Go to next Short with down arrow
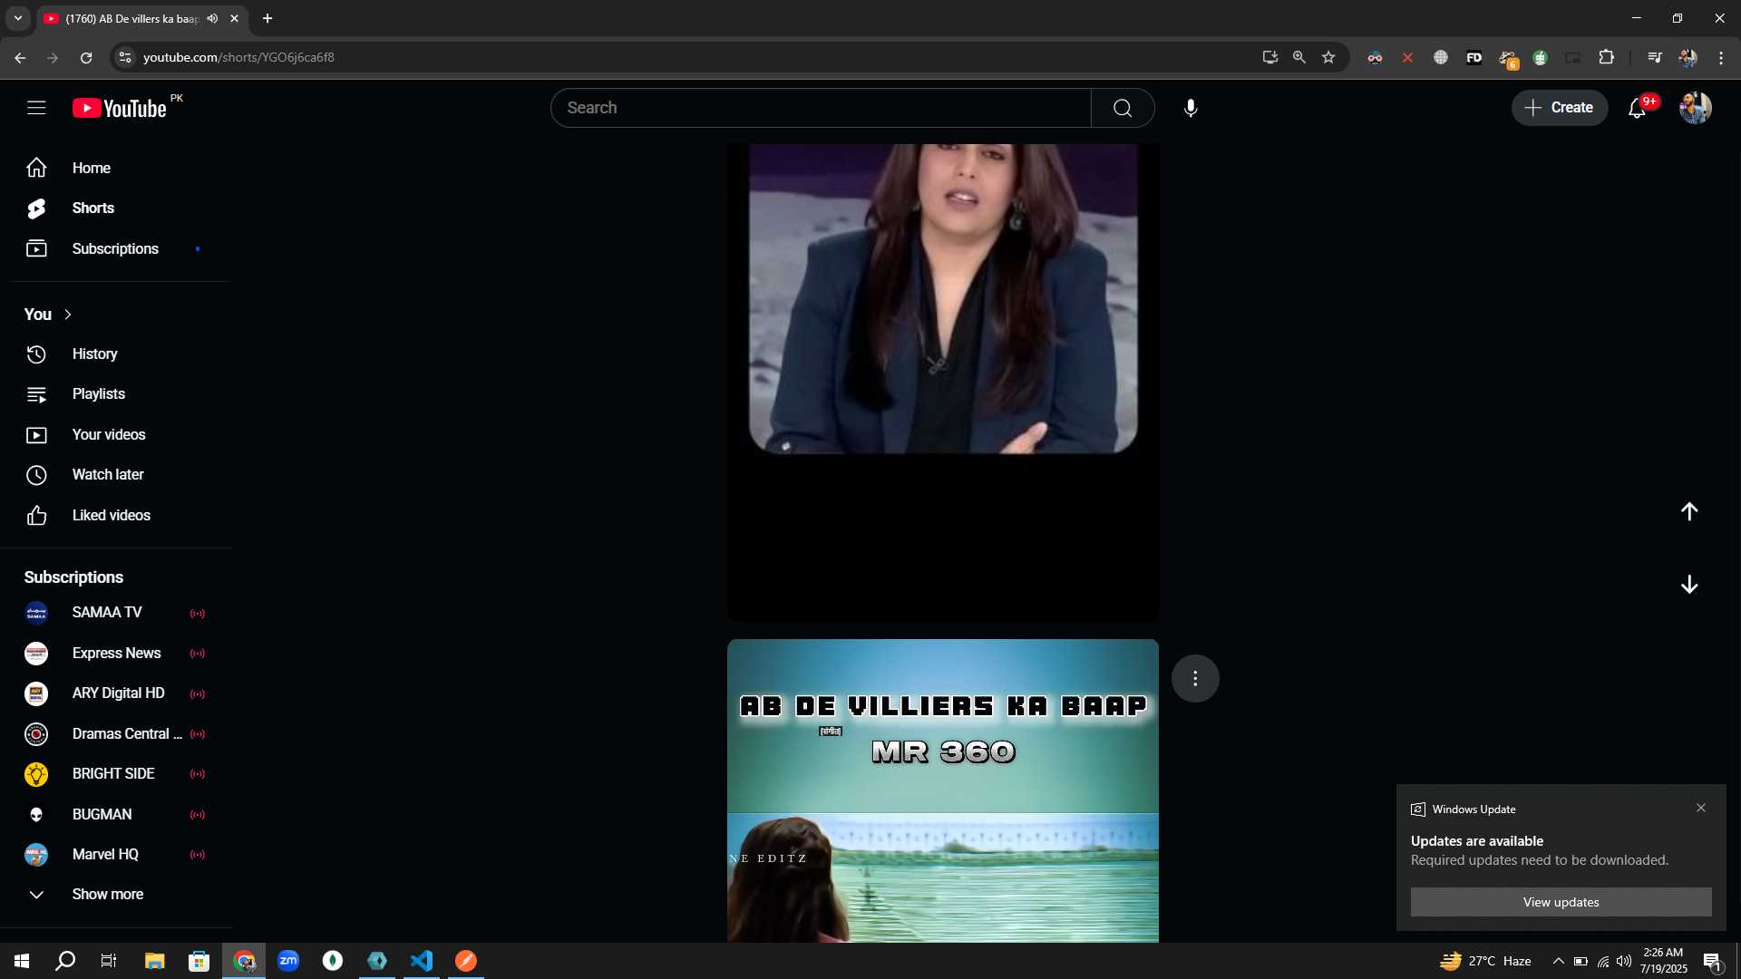Screen dimensions: 1741x979 click(x=1689, y=585)
